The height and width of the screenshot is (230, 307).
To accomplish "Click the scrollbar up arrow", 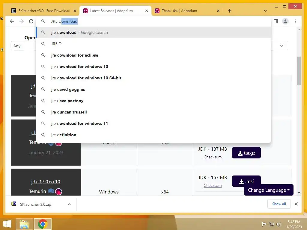I will click(299, 30).
